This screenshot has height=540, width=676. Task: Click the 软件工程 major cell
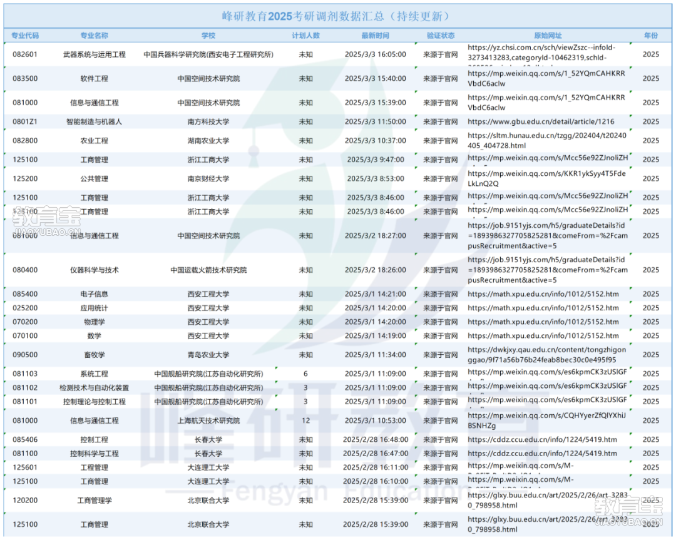pyautogui.click(x=94, y=78)
